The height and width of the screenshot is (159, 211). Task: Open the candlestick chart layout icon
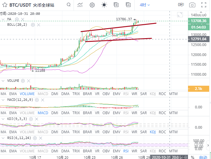click(116, 5)
